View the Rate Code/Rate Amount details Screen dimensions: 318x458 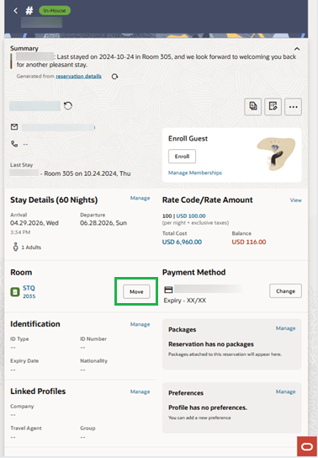point(295,200)
